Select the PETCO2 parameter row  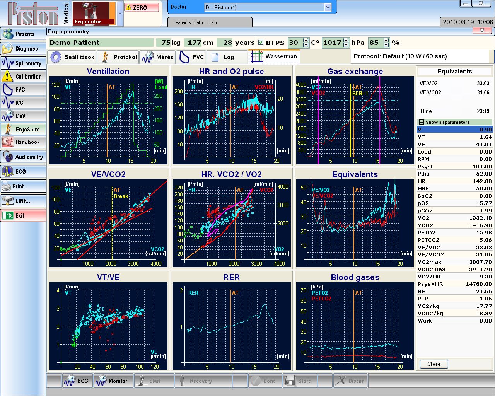tap(455, 240)
